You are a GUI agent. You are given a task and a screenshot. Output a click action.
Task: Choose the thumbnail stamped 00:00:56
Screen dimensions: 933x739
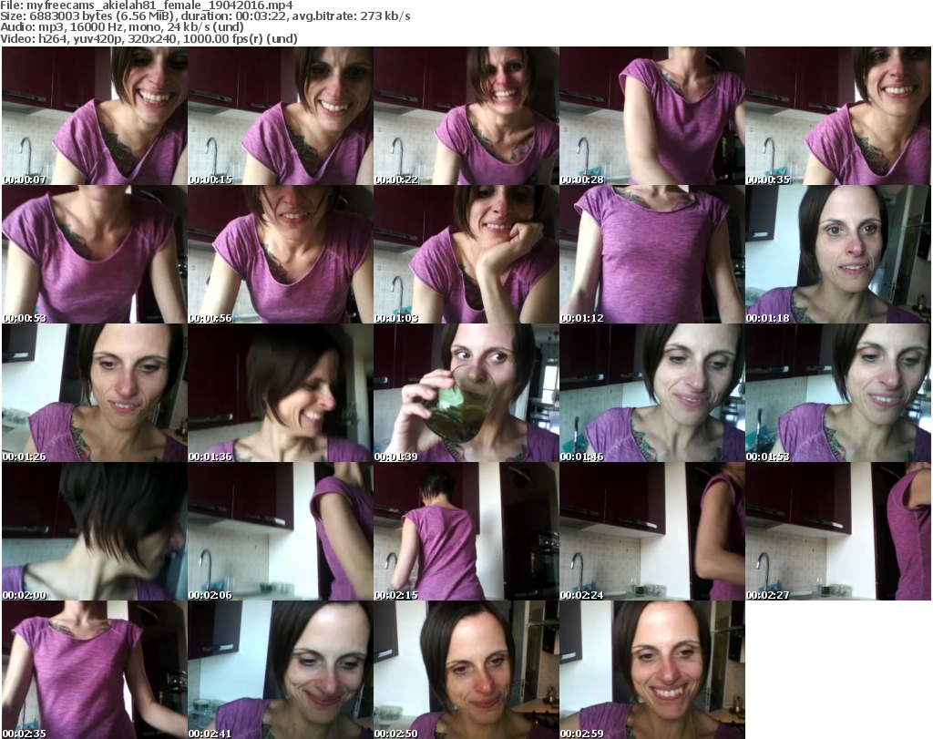click(x=281, y=254)
